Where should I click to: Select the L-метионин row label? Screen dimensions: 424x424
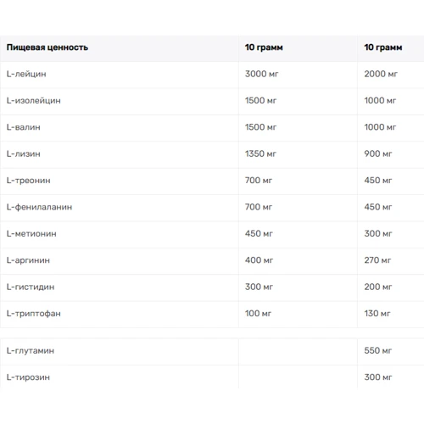31,234
